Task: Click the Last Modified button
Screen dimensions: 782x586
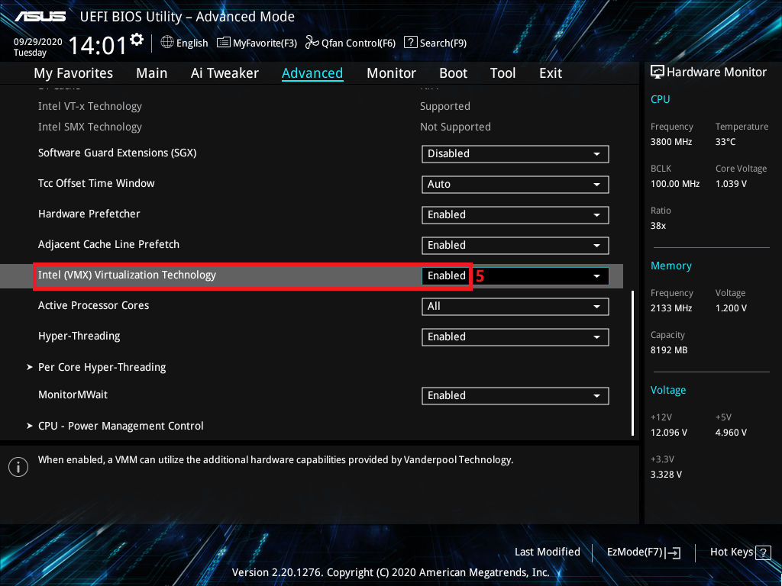Action: pos(547,552)
